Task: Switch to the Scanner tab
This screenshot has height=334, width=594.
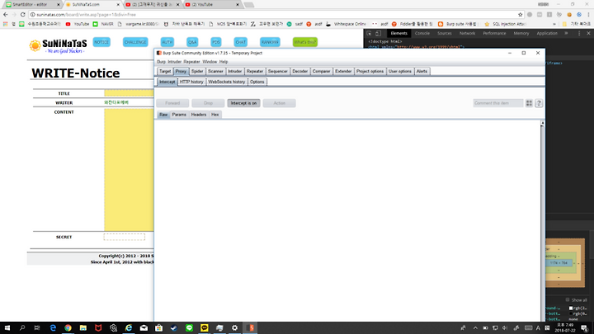Action: (215, 71)
